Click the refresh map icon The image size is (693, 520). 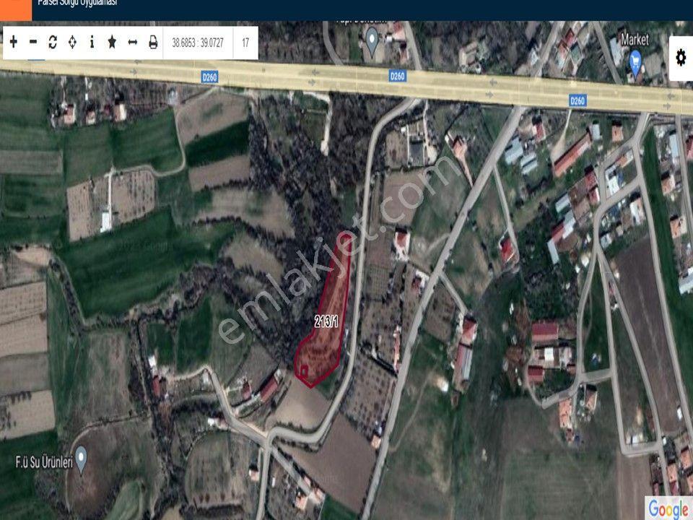(53, 43)
